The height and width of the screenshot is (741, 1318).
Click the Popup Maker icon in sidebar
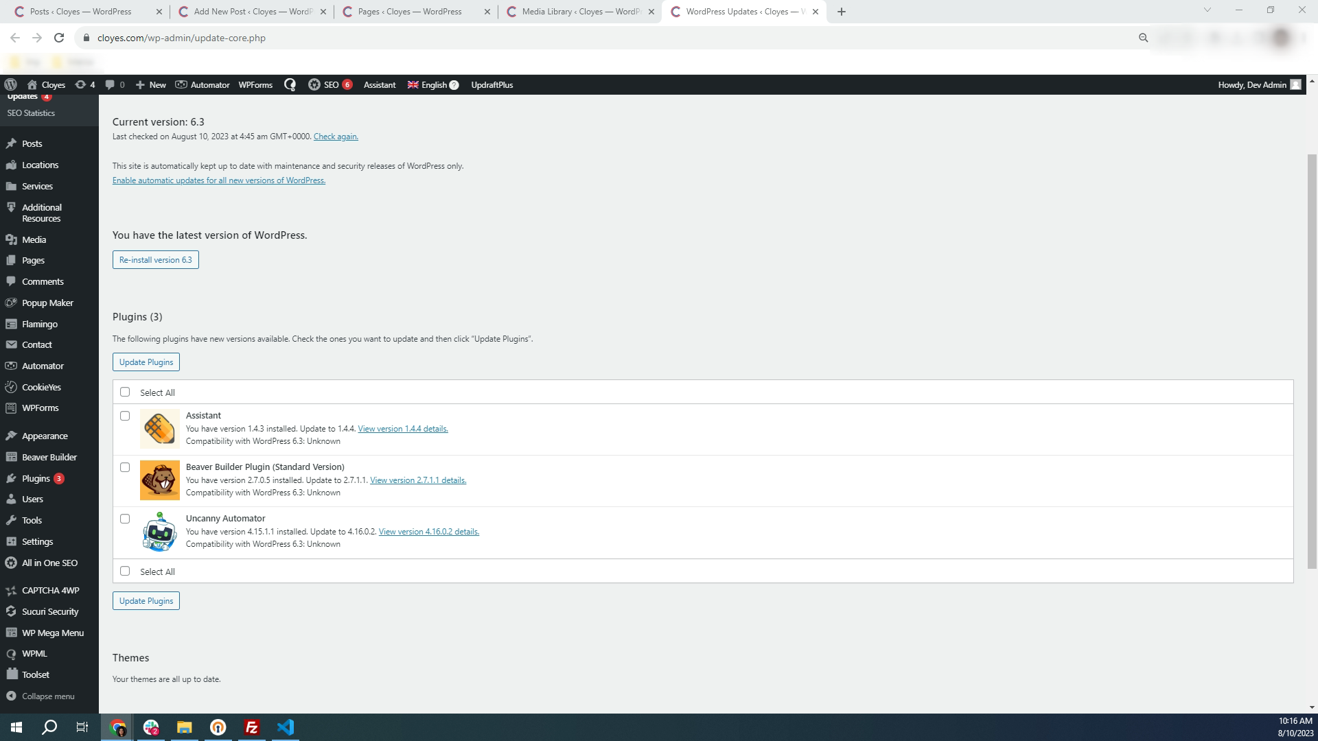point(11,303)
